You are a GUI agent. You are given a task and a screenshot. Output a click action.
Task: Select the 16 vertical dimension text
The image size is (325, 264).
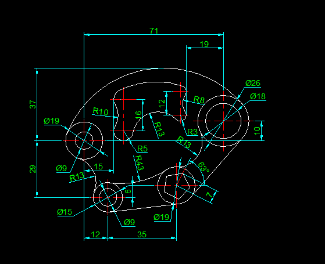(x=138, y=115)
